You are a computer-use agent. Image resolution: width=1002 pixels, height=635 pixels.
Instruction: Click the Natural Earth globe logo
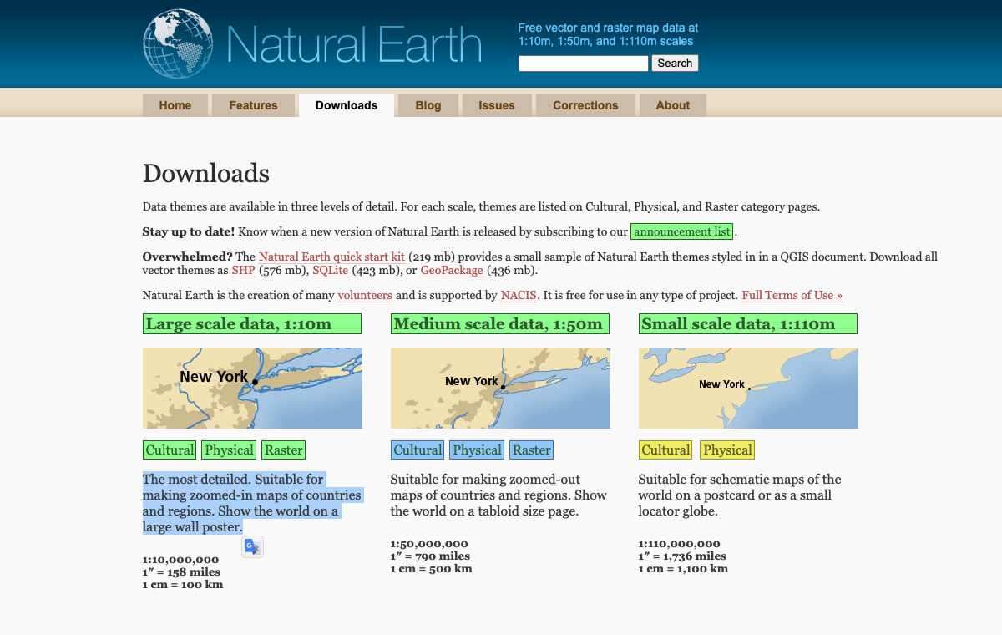click(178, 43)
